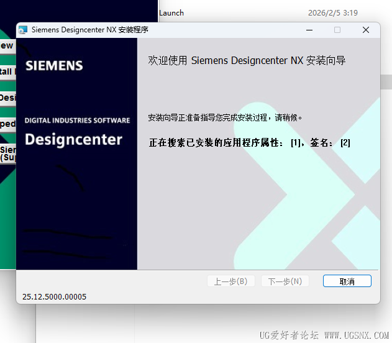Click the status text 正在搜索已安装的应用程序属性
392x343 pixels.
coord(216,143)
